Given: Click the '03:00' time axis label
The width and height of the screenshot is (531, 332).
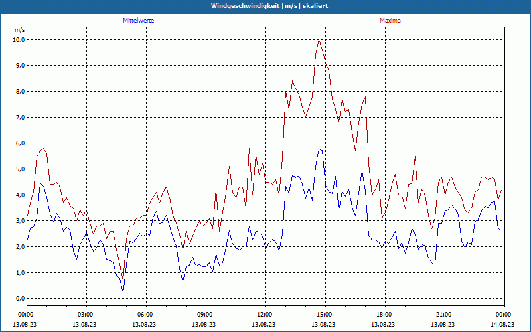Looking at the screenshot, I should click(86, 315).
